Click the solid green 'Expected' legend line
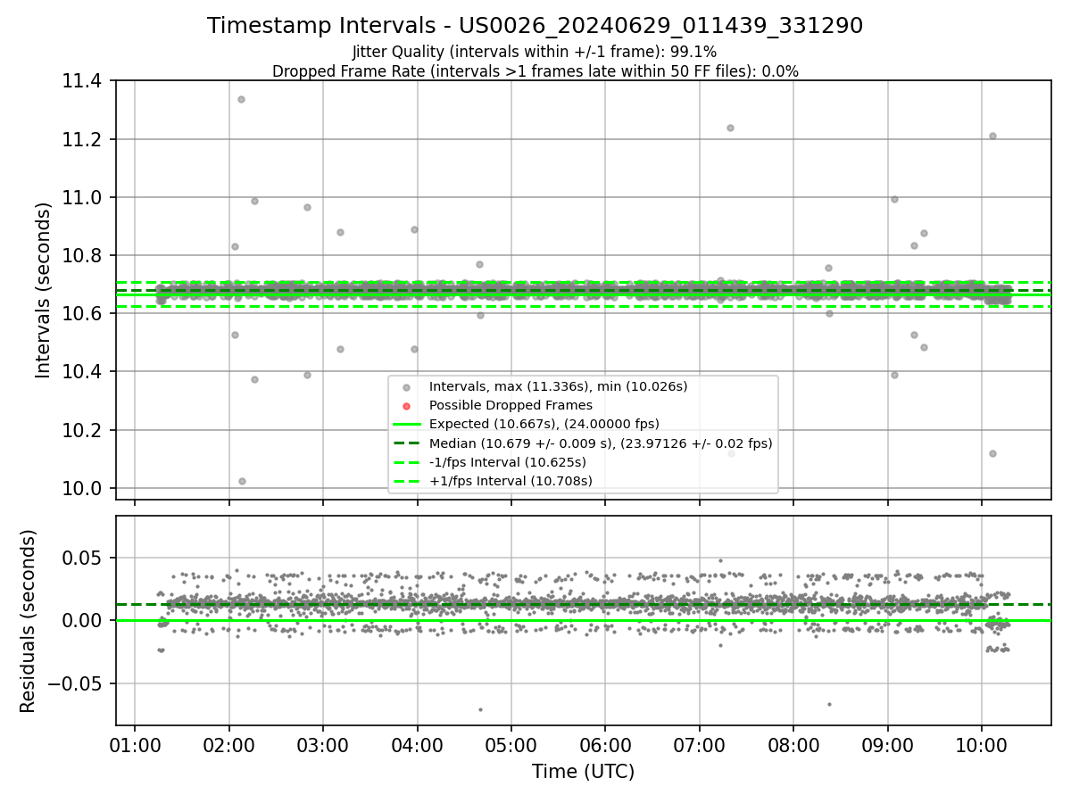This screenshot has height=803, width=1071. click(x=406, y=424)
